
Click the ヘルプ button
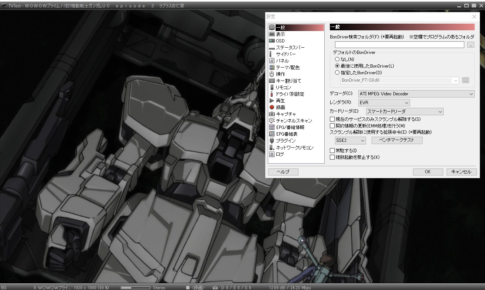pyautogui.click(x=283, y=172)
